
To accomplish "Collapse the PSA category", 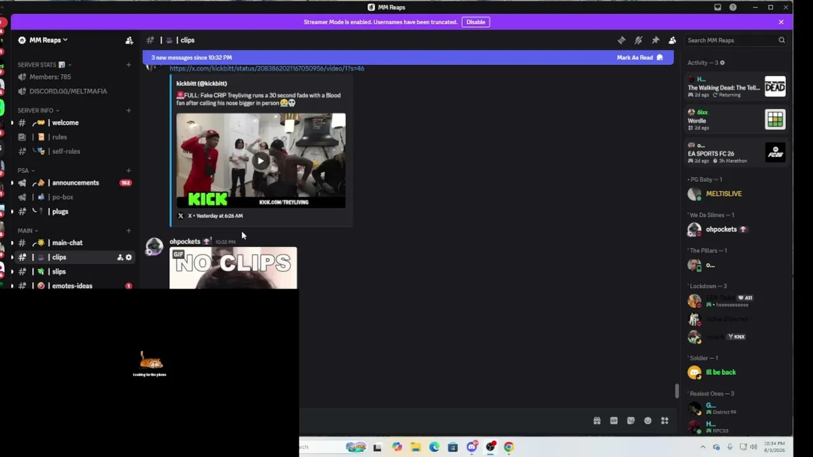I will (26, 170).
